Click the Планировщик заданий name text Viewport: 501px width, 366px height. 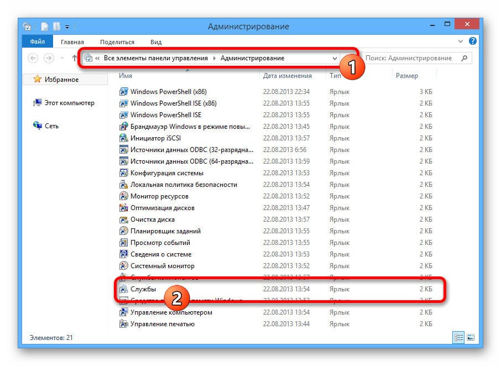(165, 231)
